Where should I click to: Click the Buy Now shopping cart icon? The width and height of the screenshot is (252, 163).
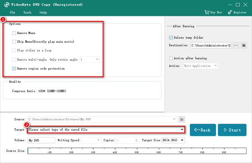tap(207, 12)
